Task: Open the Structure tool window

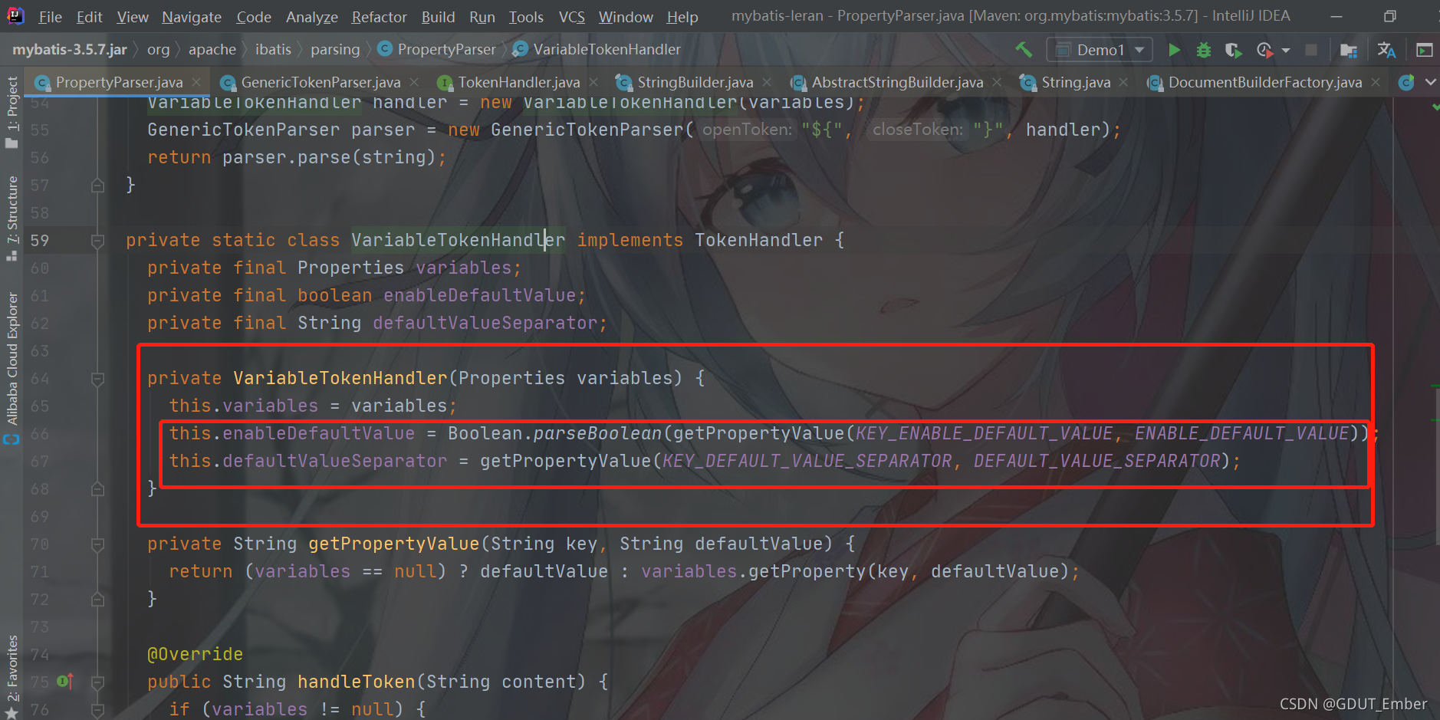Action: 12,219
